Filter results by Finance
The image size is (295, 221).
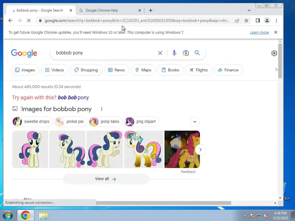(228, 70)
